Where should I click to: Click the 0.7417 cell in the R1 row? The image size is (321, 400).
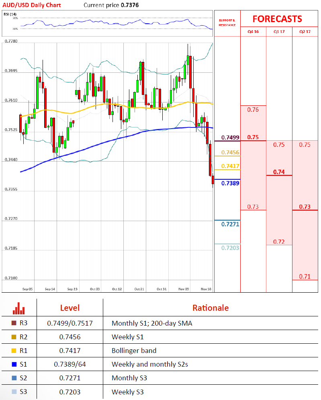point(70,351)
